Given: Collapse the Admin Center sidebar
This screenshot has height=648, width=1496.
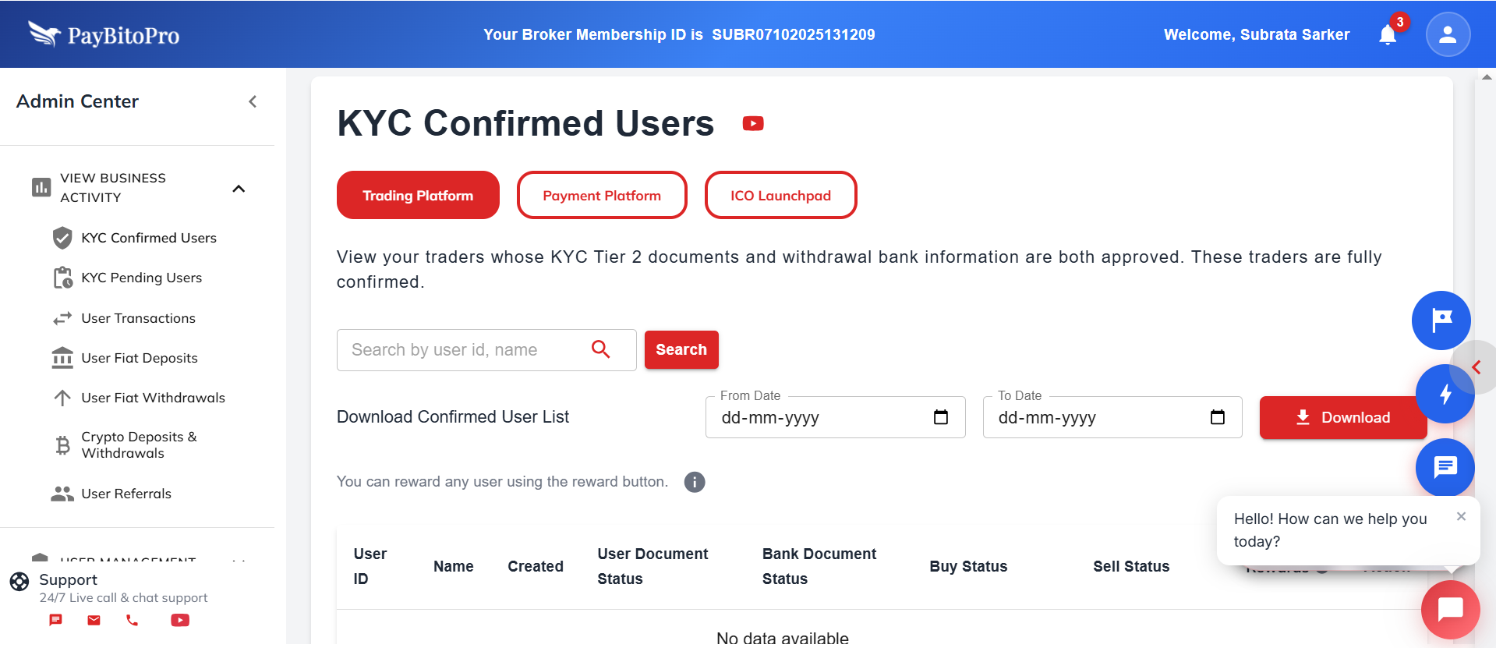Looking at the screenshot, I should coord(253,101).
